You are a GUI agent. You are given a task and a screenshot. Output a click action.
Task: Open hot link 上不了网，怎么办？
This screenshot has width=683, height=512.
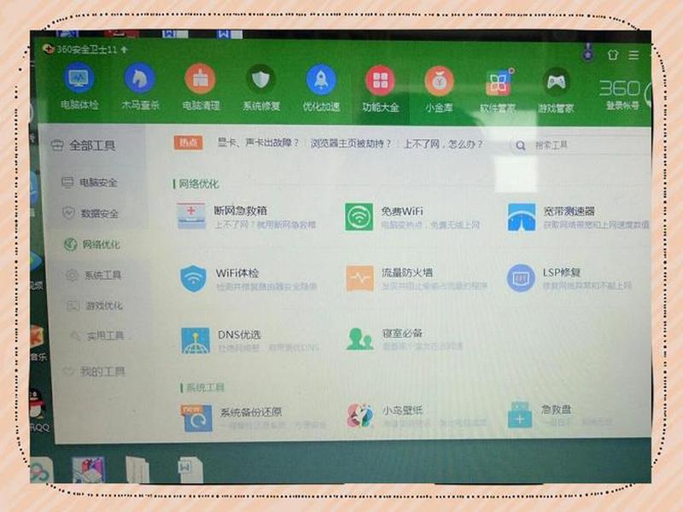point(443,143)
